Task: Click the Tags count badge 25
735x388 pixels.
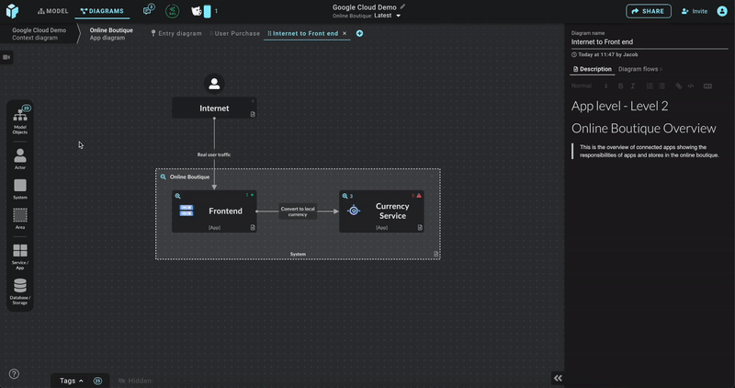Action: 97,381
